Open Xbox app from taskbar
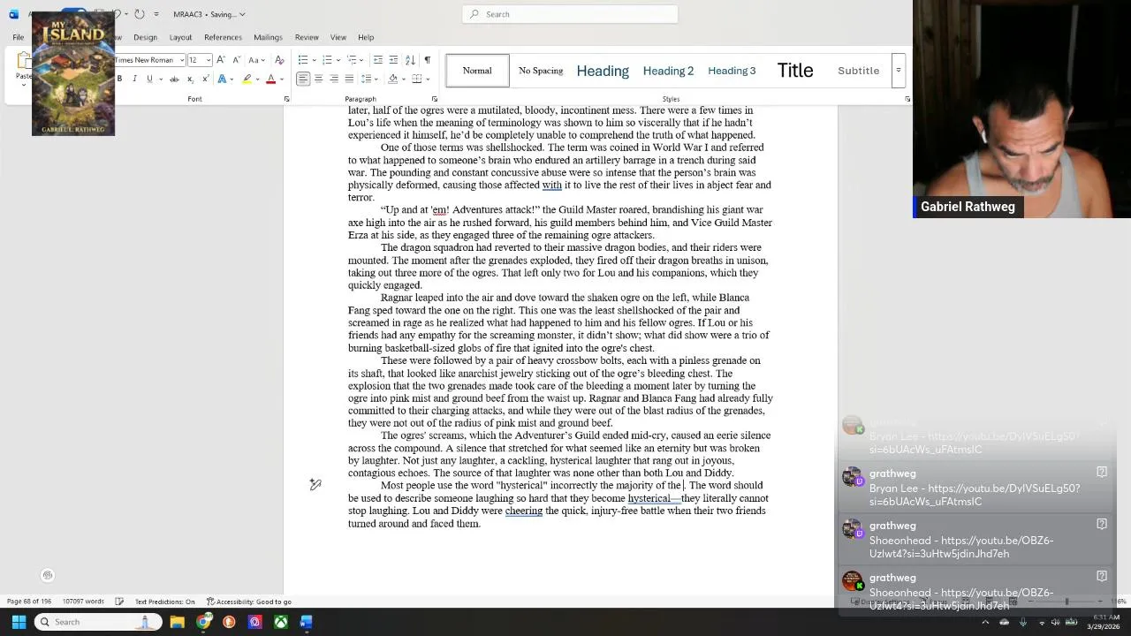This screenshot has width=1131, height=636. (280, 622)
